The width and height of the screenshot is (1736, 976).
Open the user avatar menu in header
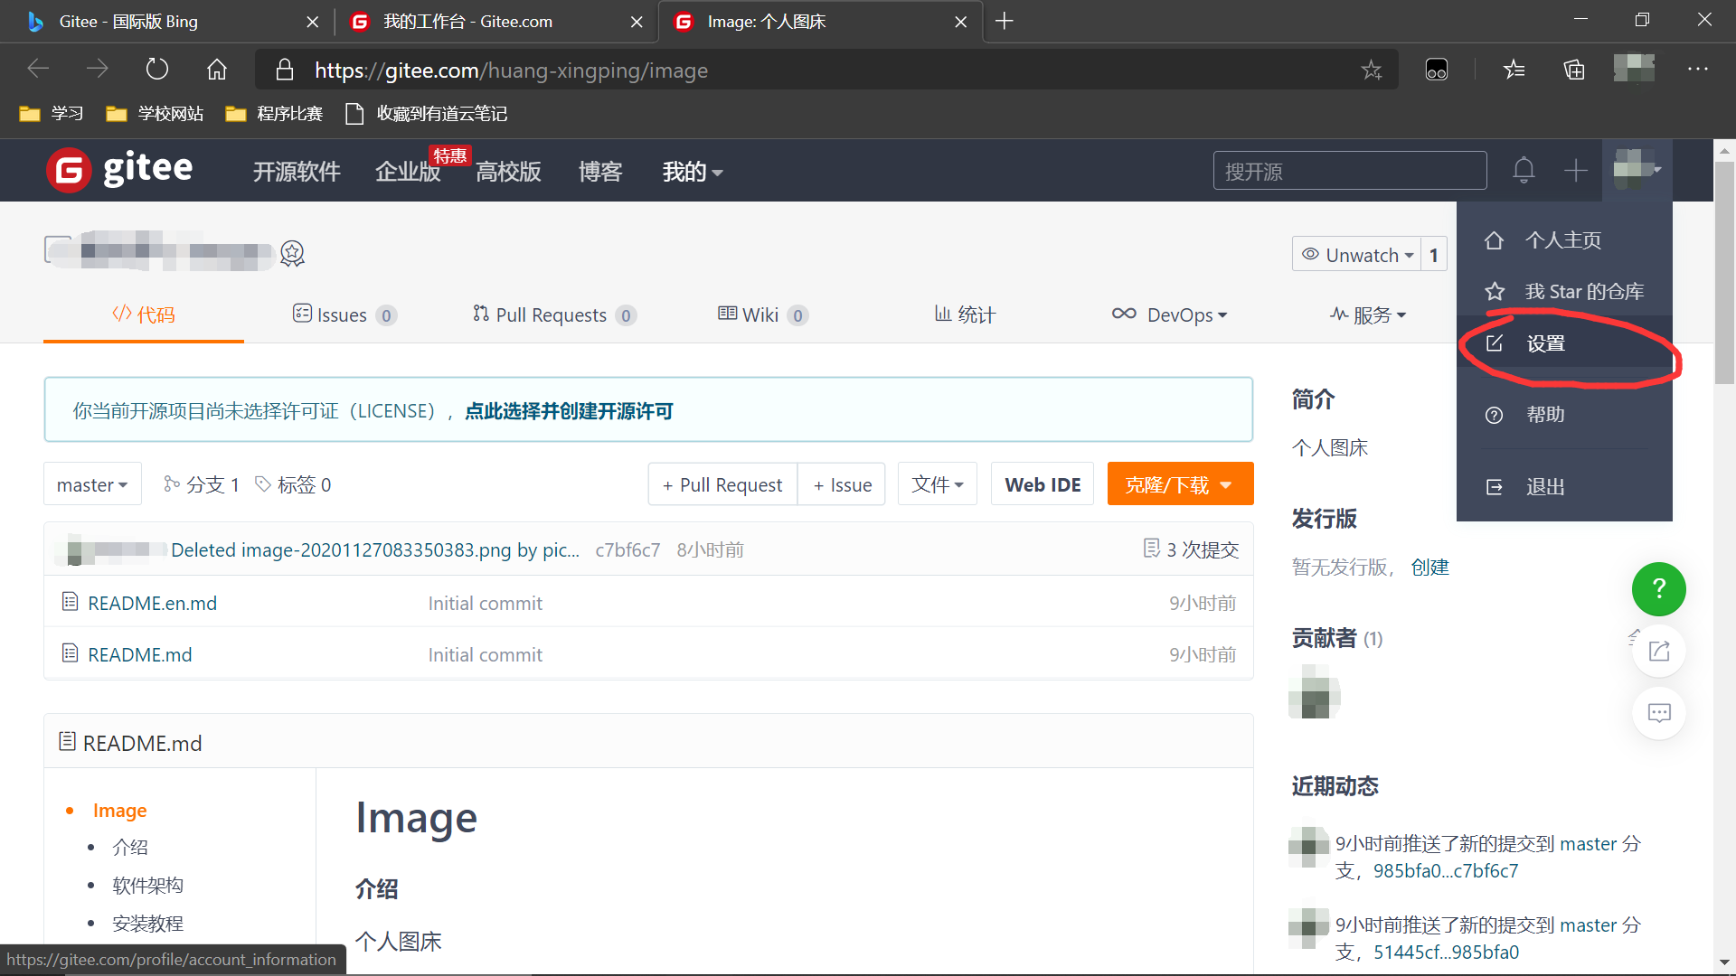click(1637, 169)
